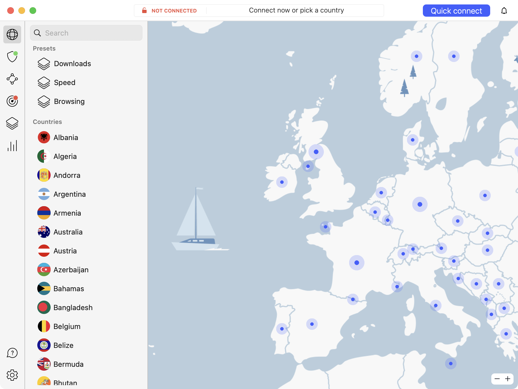The height and width of the screenshot is (389, 518).
Task: Click the Albania flag icon
Action: pyautogui.click(x=44, y=137)
